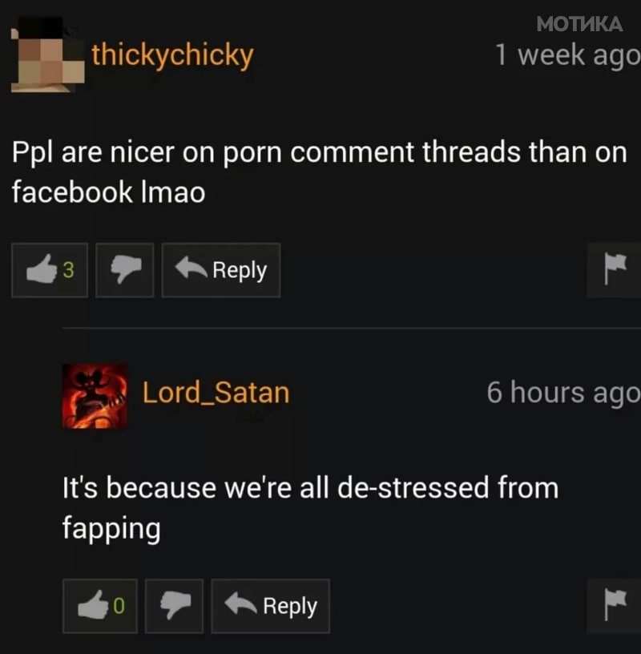The image size is (641, 654).
Task: Select the 'Ppl are nicer' comment text
Action: click(319, 172)
